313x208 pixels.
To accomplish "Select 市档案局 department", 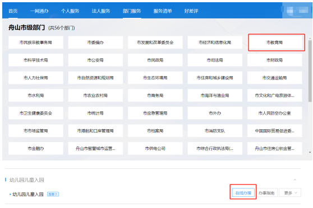I will [x=155, y=131].
